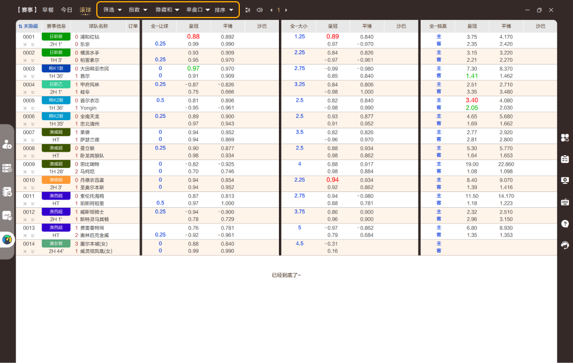The width and height of the screenshot is (573, 363).
Task: Open the grid search icon on right sidebar
Action: pyautogui.click(x=565, y=138)
